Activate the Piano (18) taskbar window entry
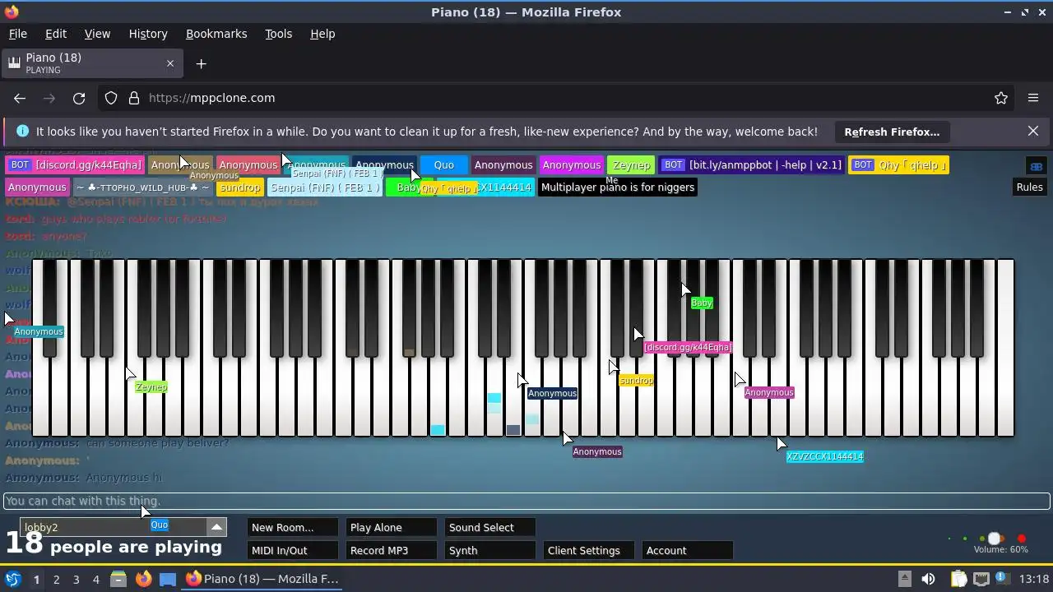The width and height of the screenshot is (1053, 592). (x=263, y=579)
